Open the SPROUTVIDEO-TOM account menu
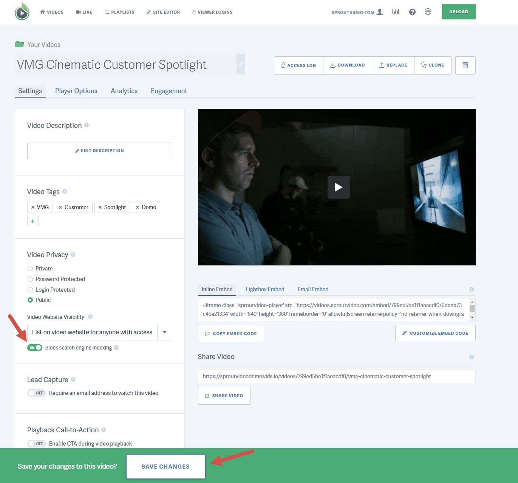The width and height of the screenshot is (518, 483). (x=357, y=12)
